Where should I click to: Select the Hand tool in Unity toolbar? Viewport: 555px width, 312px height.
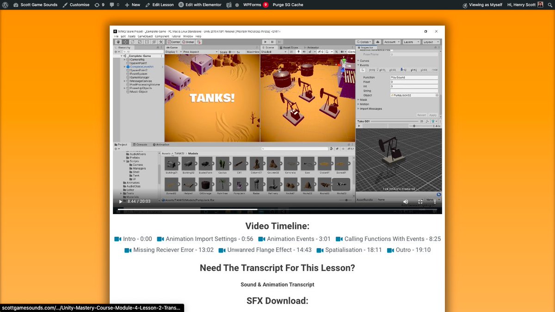[x=118, y=42]
